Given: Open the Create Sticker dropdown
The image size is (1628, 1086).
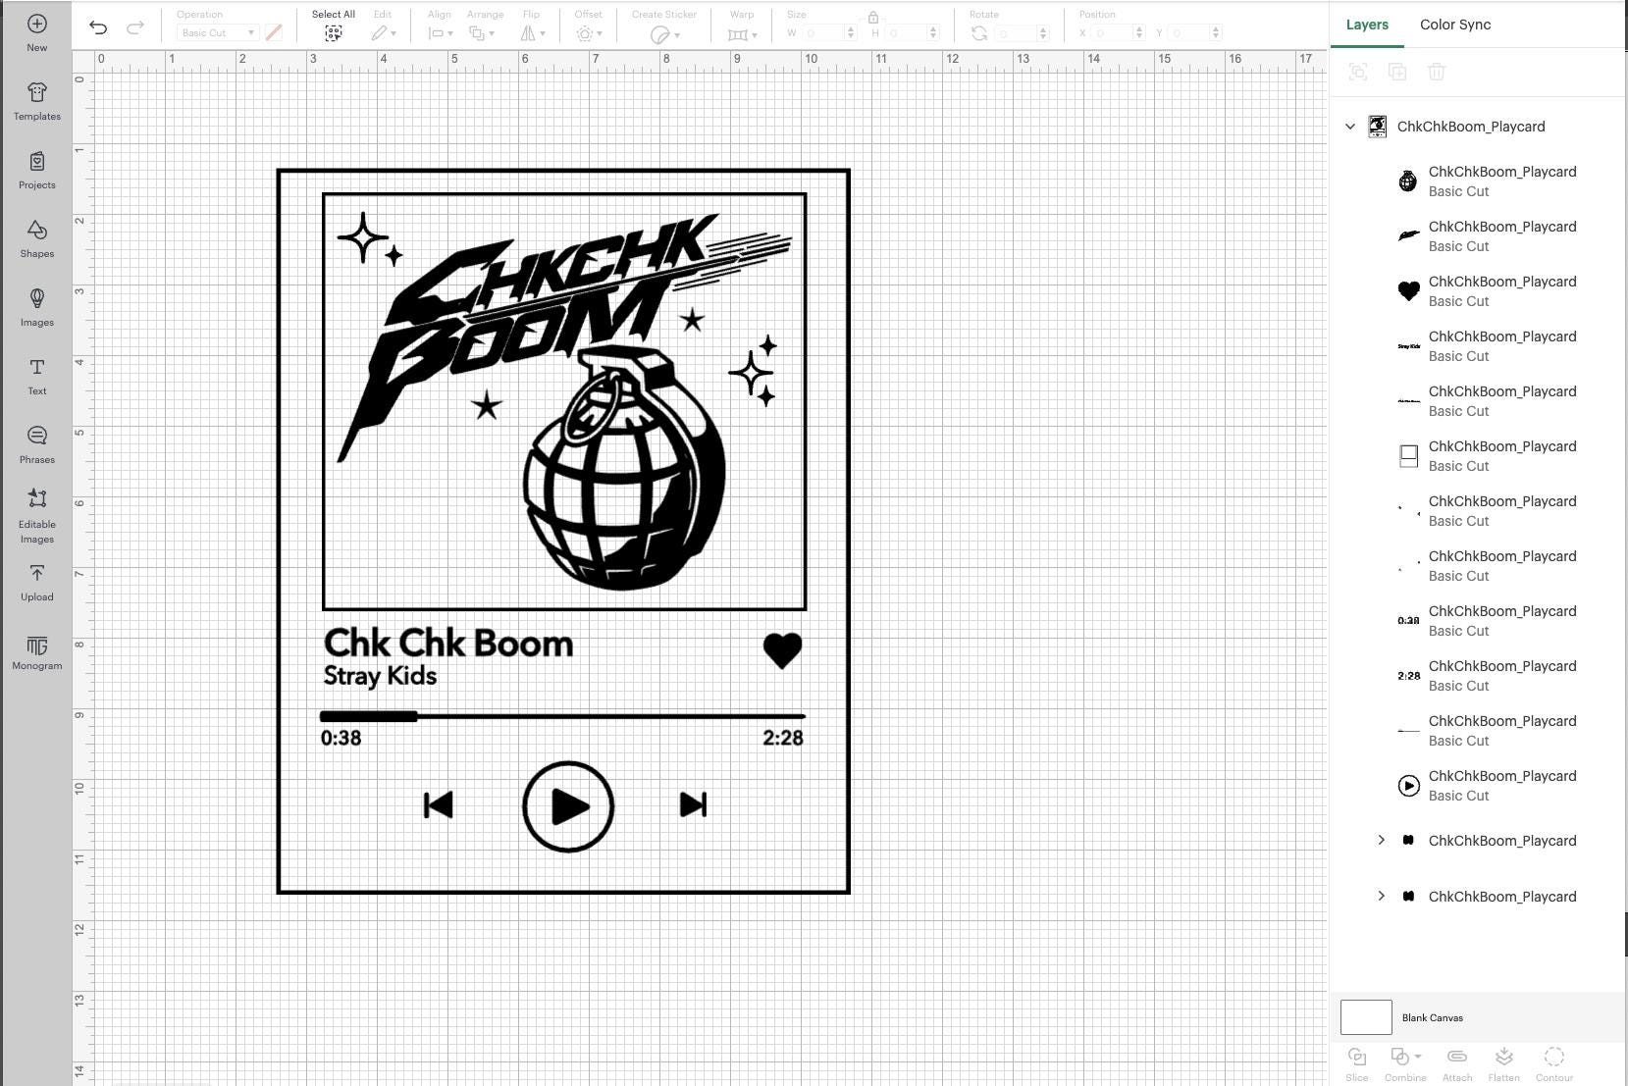Looking at the screenshot, I should pyautogui.click(x=664, y=34).
